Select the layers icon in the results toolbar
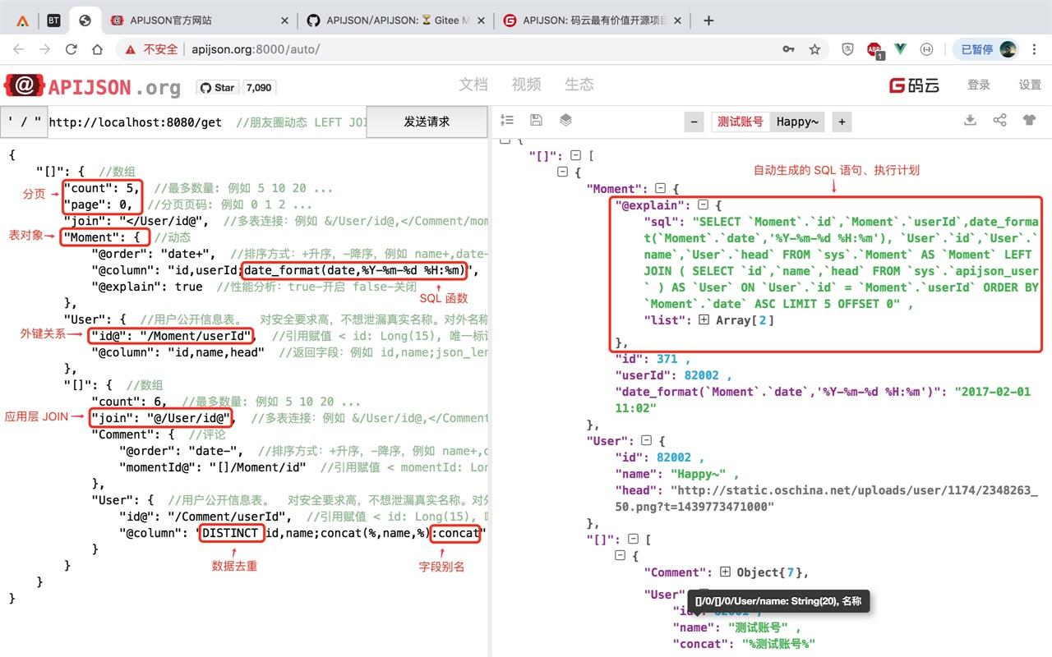The width and height of the screenshot is (1052, 657). pos(565,120)
